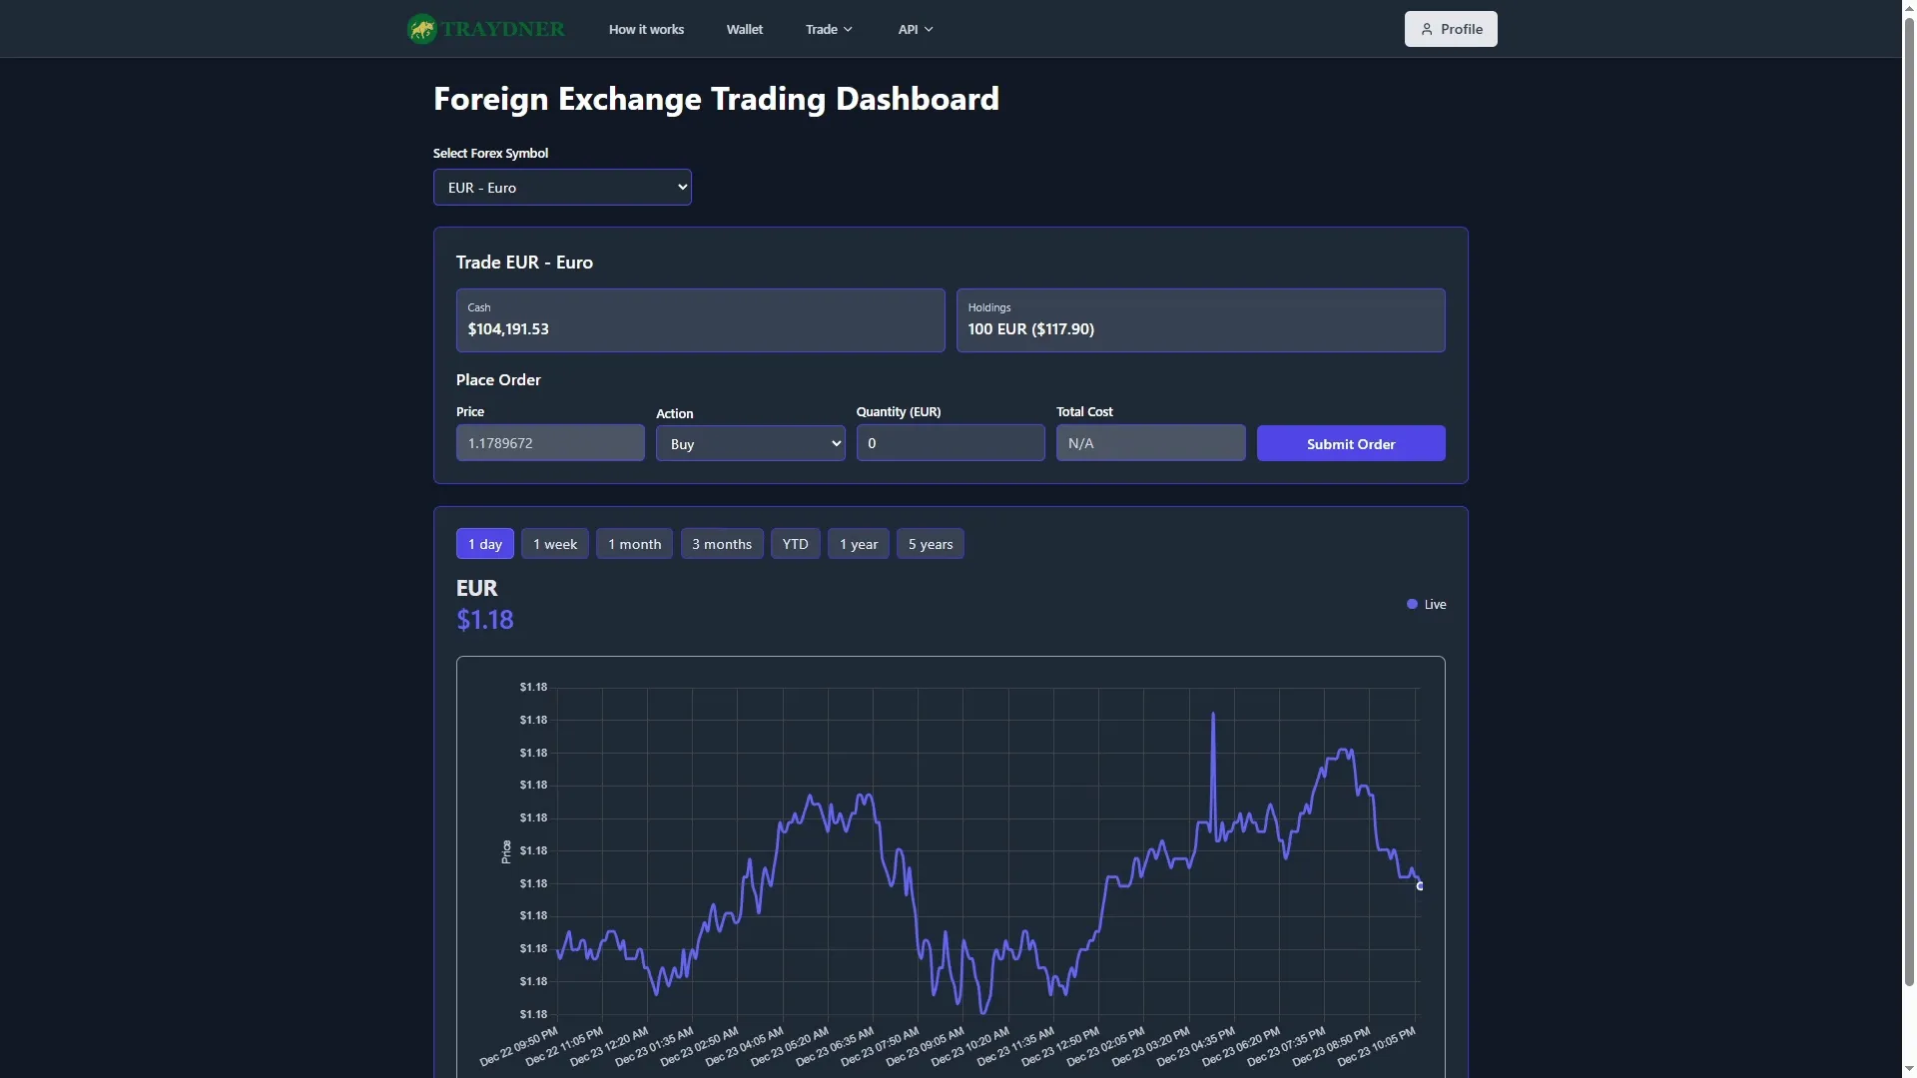Expand the API menu chevron

(x=929, y=29)
